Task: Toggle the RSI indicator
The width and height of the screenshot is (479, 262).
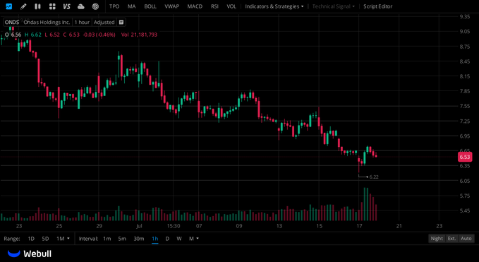Action: (214, 6)
